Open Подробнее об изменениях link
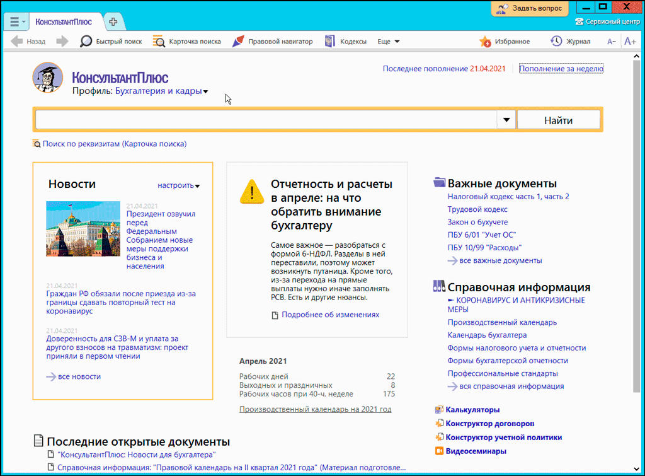 (x=330, y=315)
